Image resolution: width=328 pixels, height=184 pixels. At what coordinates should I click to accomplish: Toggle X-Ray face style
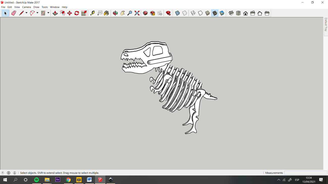click(x=177, y=13)
